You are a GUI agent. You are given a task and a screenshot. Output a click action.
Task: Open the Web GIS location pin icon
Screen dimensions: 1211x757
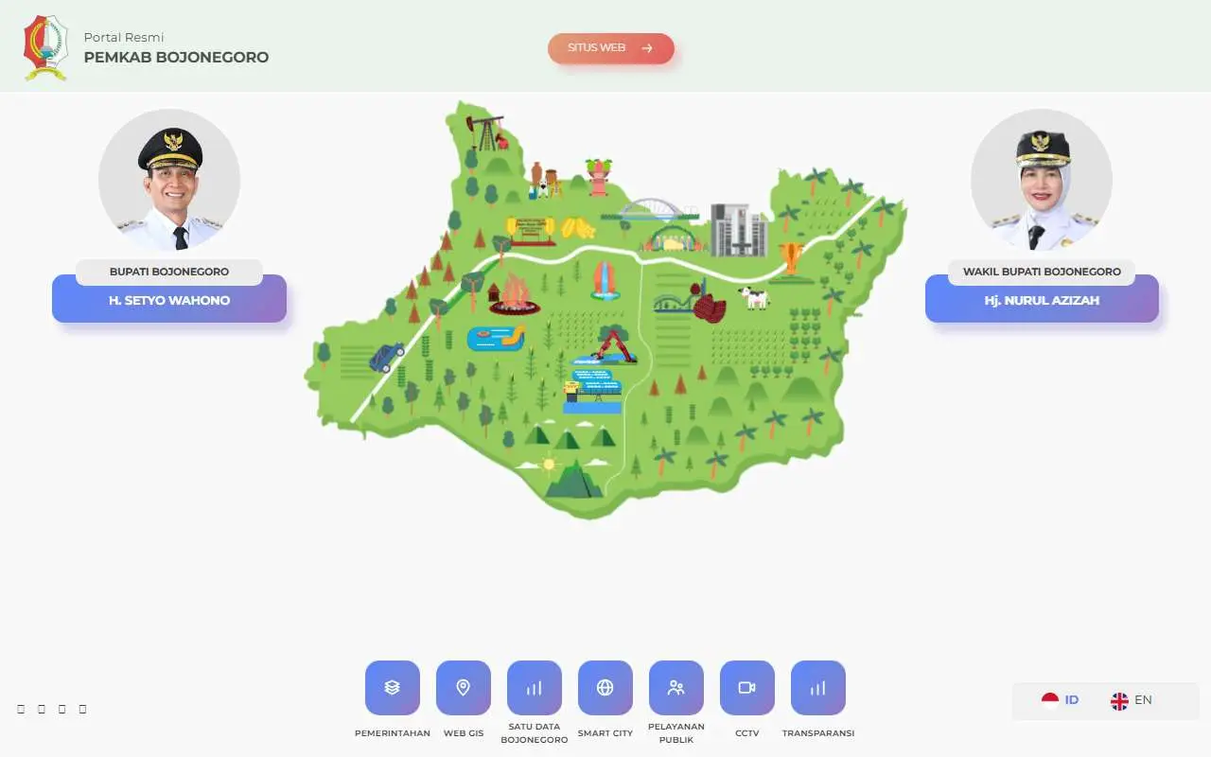pos(464,688)
